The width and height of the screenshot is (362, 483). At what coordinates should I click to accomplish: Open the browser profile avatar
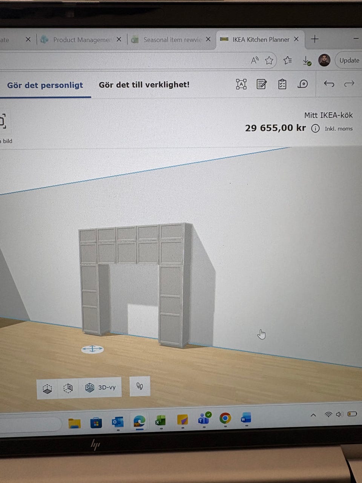coord(324,60)
